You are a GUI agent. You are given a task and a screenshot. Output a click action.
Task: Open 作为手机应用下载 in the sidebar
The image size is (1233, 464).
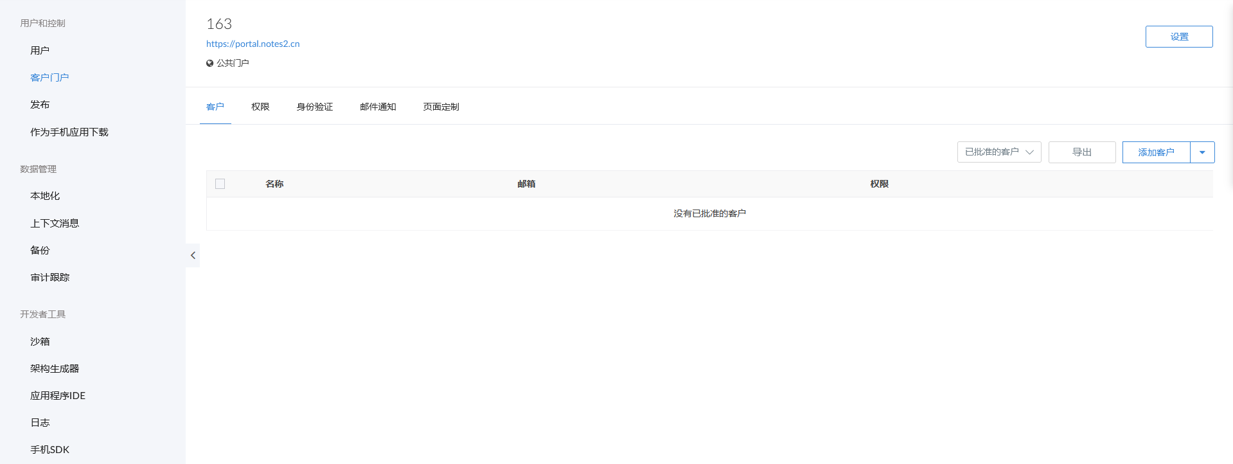(69, 132)
